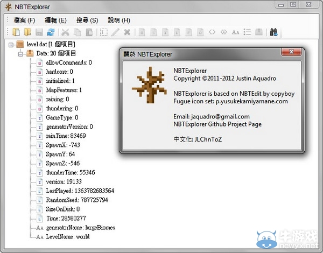Click the Paste clipboard icon
323x253 pixels.
(x=89, y=32)
